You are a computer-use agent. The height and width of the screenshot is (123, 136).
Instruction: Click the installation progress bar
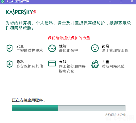pyautogui.click(x=69, y=108)
